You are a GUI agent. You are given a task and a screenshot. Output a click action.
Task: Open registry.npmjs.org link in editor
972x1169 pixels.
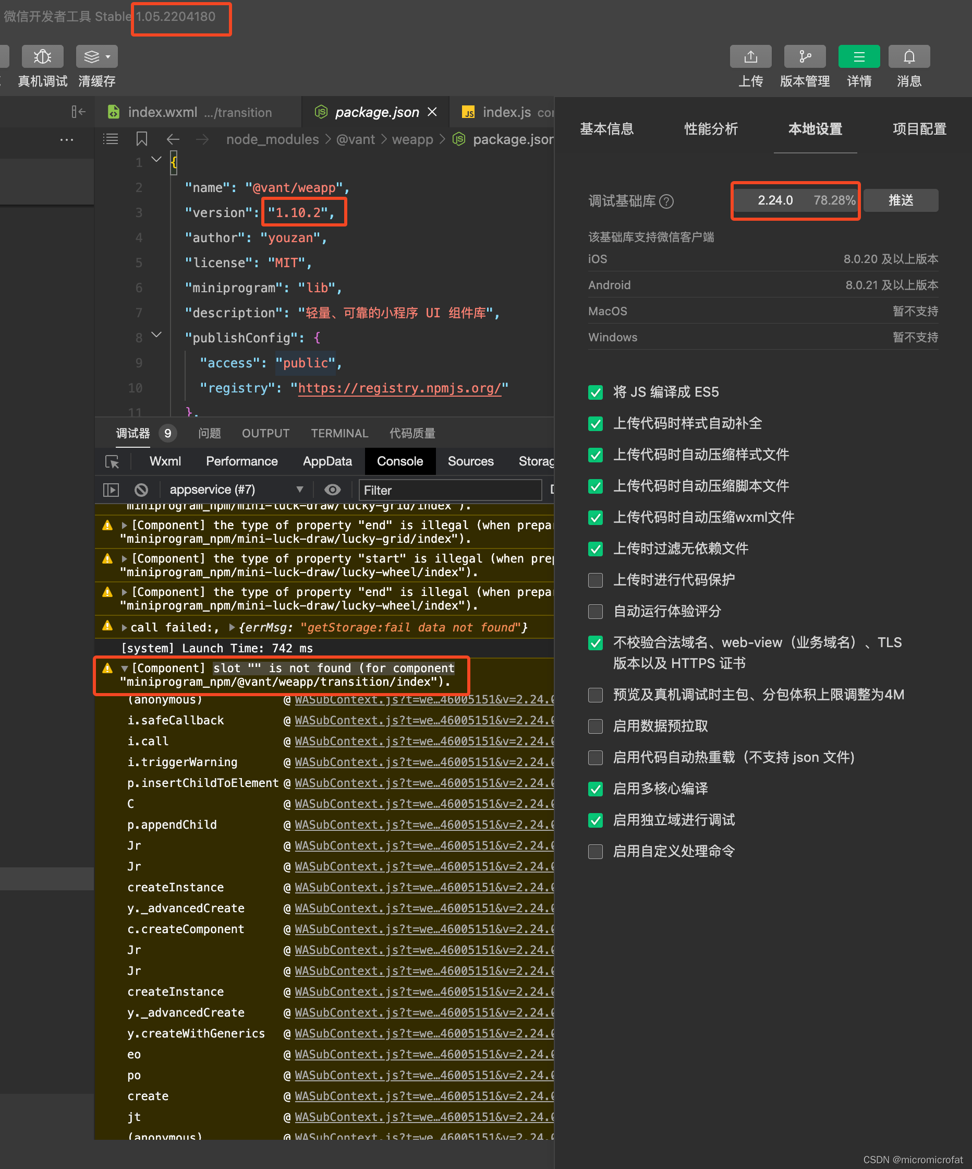click(399, 388)
